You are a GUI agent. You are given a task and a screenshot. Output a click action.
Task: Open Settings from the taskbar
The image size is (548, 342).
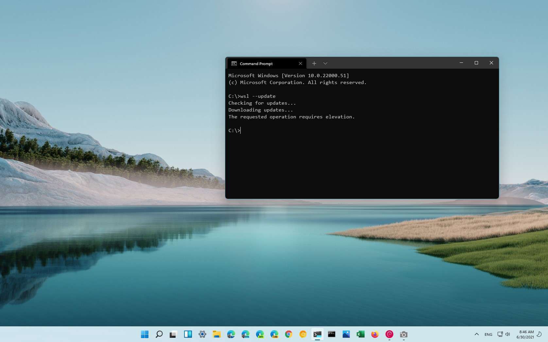coord(202,334)
